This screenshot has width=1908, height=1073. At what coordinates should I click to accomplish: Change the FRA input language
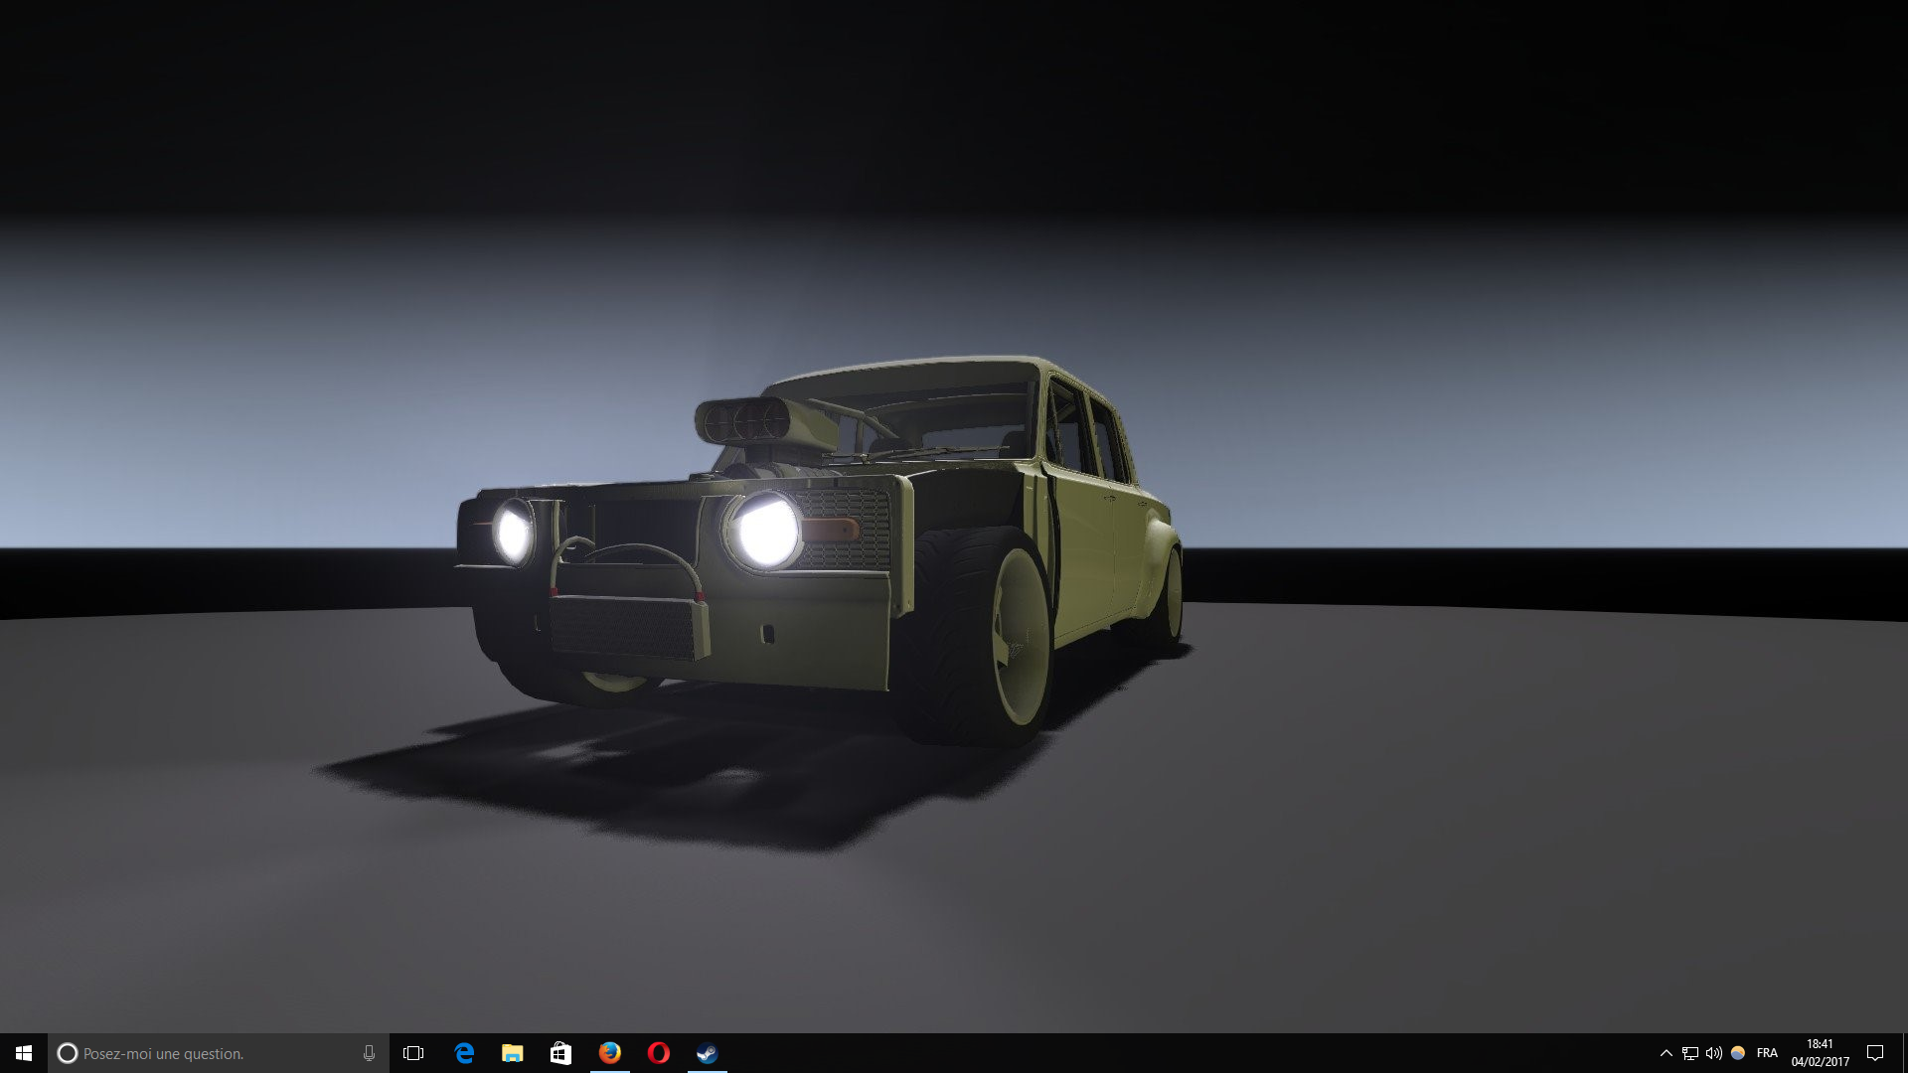pyautogui.click(x=1767, y=1053)
